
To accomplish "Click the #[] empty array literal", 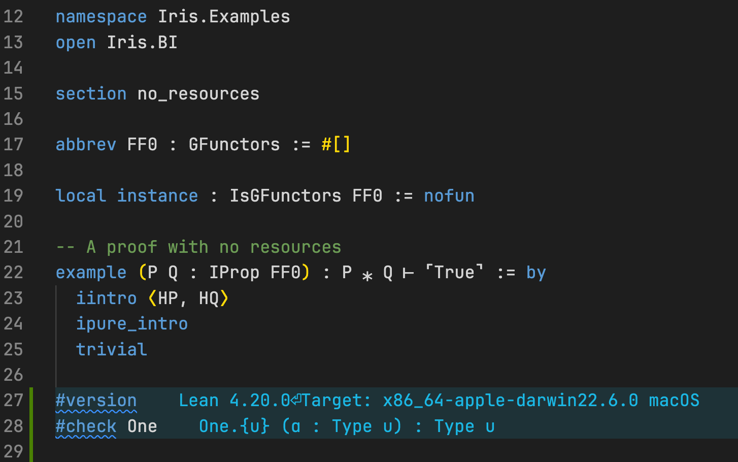I will tap(336, 145).
